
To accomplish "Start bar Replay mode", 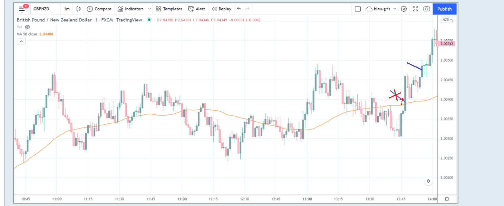I will click(x=221, y=9).
